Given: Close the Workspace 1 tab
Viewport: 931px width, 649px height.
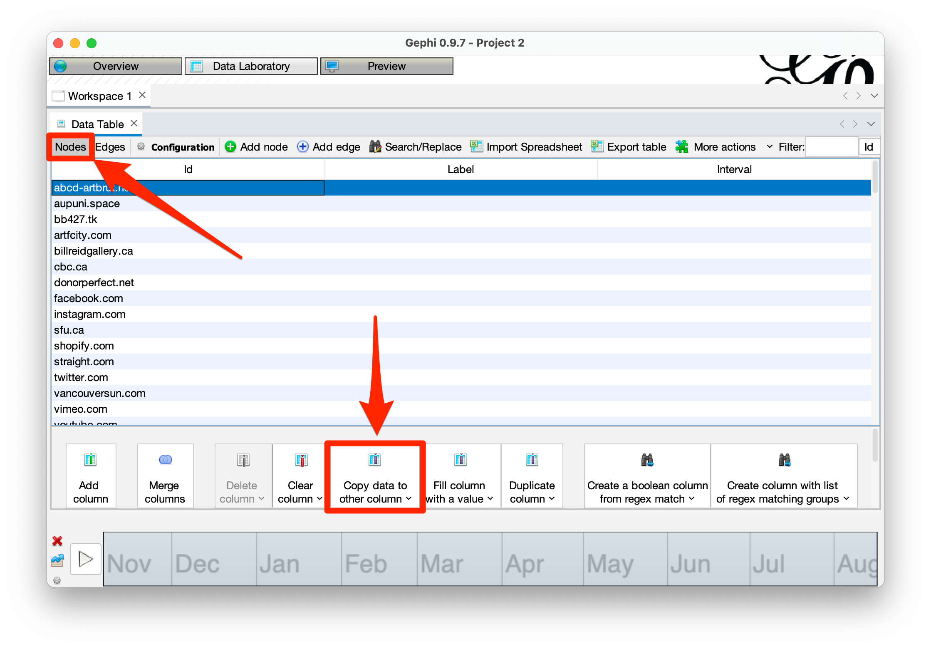Looking at the screenshot, I should 142,95.
